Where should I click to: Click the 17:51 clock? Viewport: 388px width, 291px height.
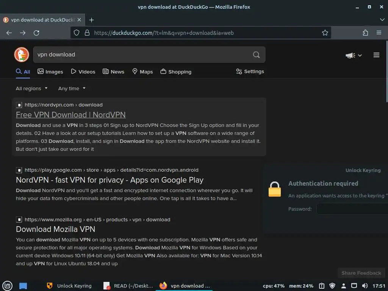(379, 286)
